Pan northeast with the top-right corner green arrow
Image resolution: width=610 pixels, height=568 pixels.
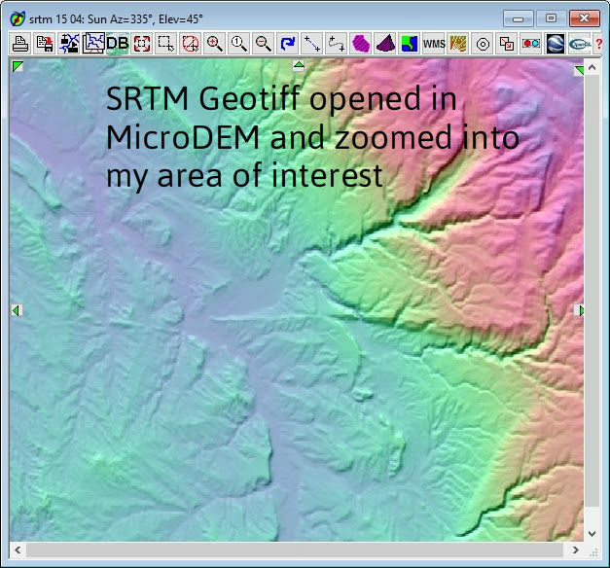[x=579, y=70]
